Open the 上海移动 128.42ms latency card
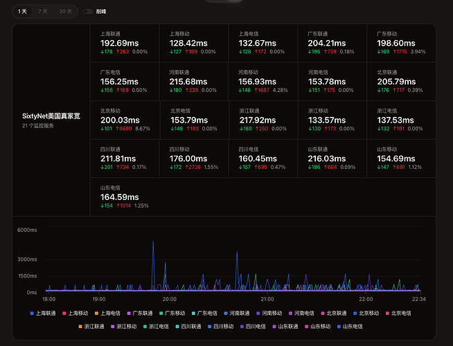The width and height of the screenshot is (453, 346). [x=194, y=43]
